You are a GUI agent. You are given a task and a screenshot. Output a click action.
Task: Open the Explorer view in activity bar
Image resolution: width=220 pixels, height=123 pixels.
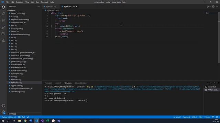click(x=3, y=8)
